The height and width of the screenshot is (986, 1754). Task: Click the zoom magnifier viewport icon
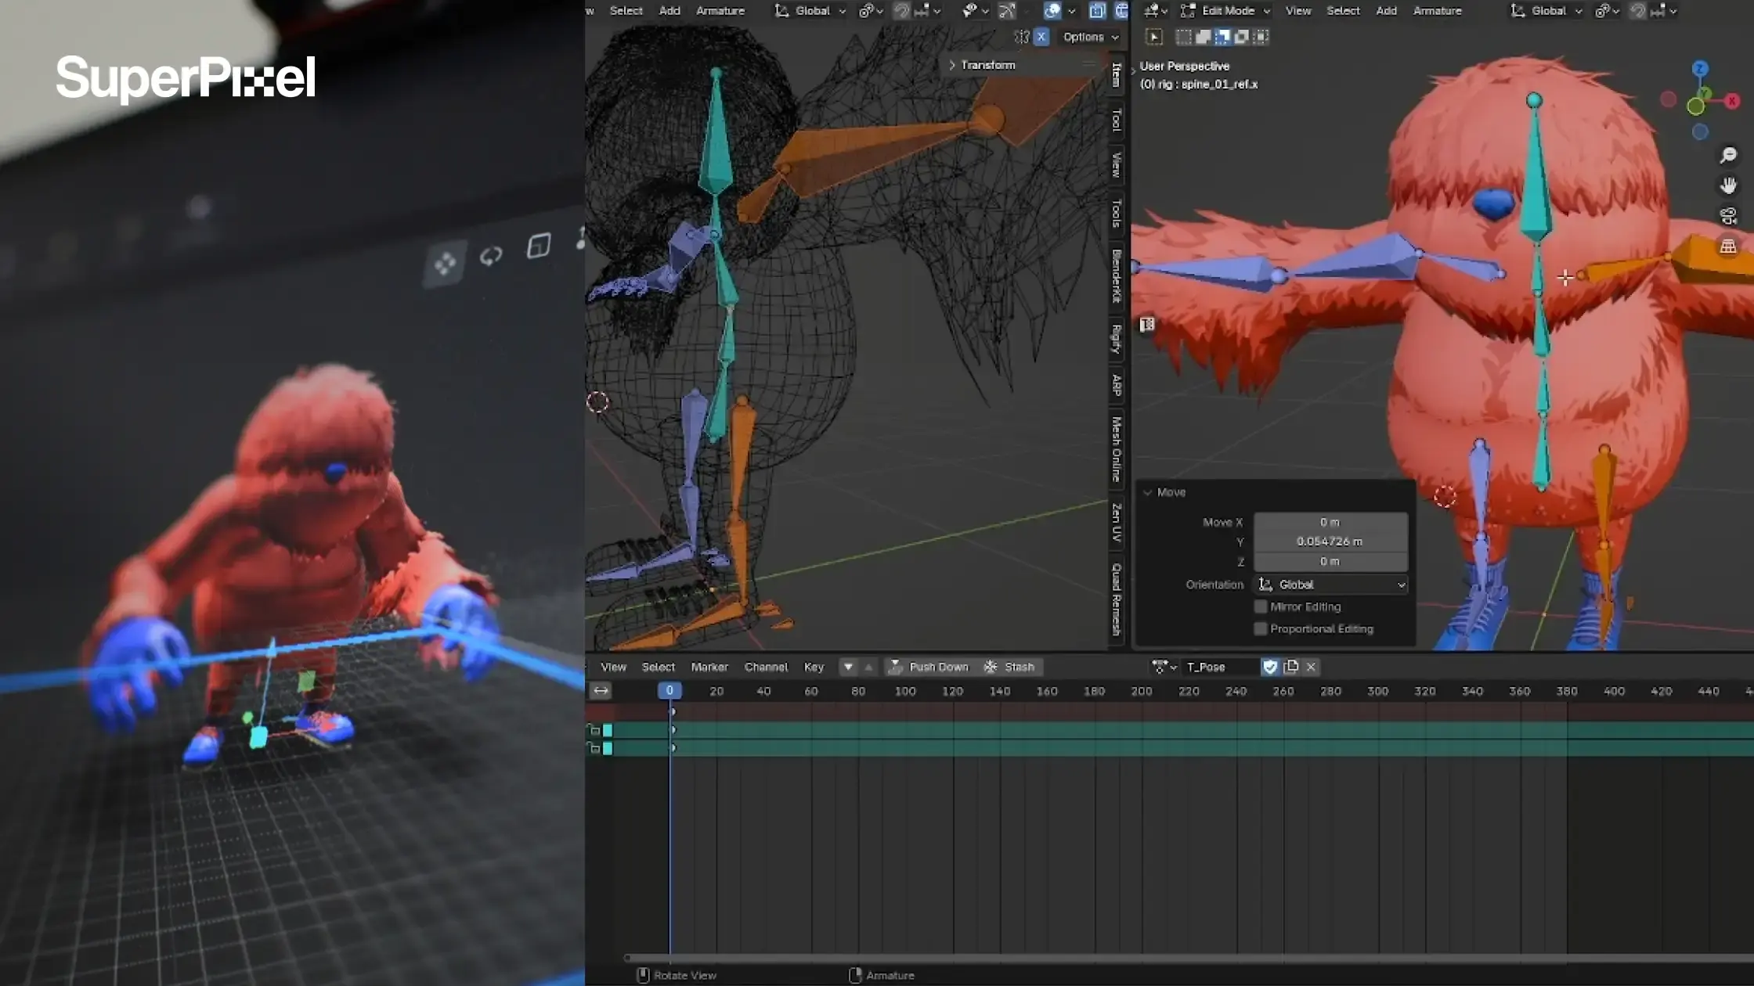coord(1727,156)
